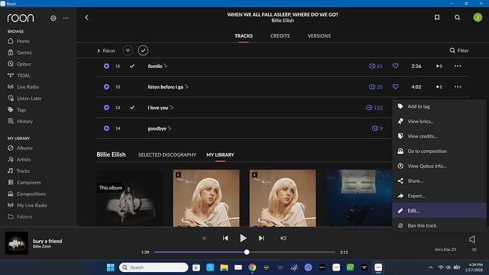The height and width of the screenshot is (275, 489).
Task: Click the bookmark icon at top
Action: pos(437,18)
